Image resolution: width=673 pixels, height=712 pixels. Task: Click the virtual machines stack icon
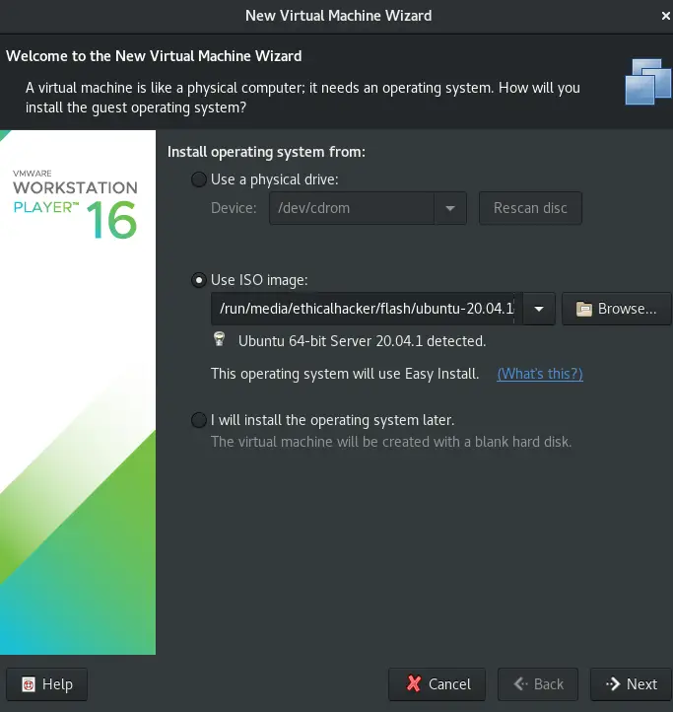pyautogui.click(x=647, y=82)
